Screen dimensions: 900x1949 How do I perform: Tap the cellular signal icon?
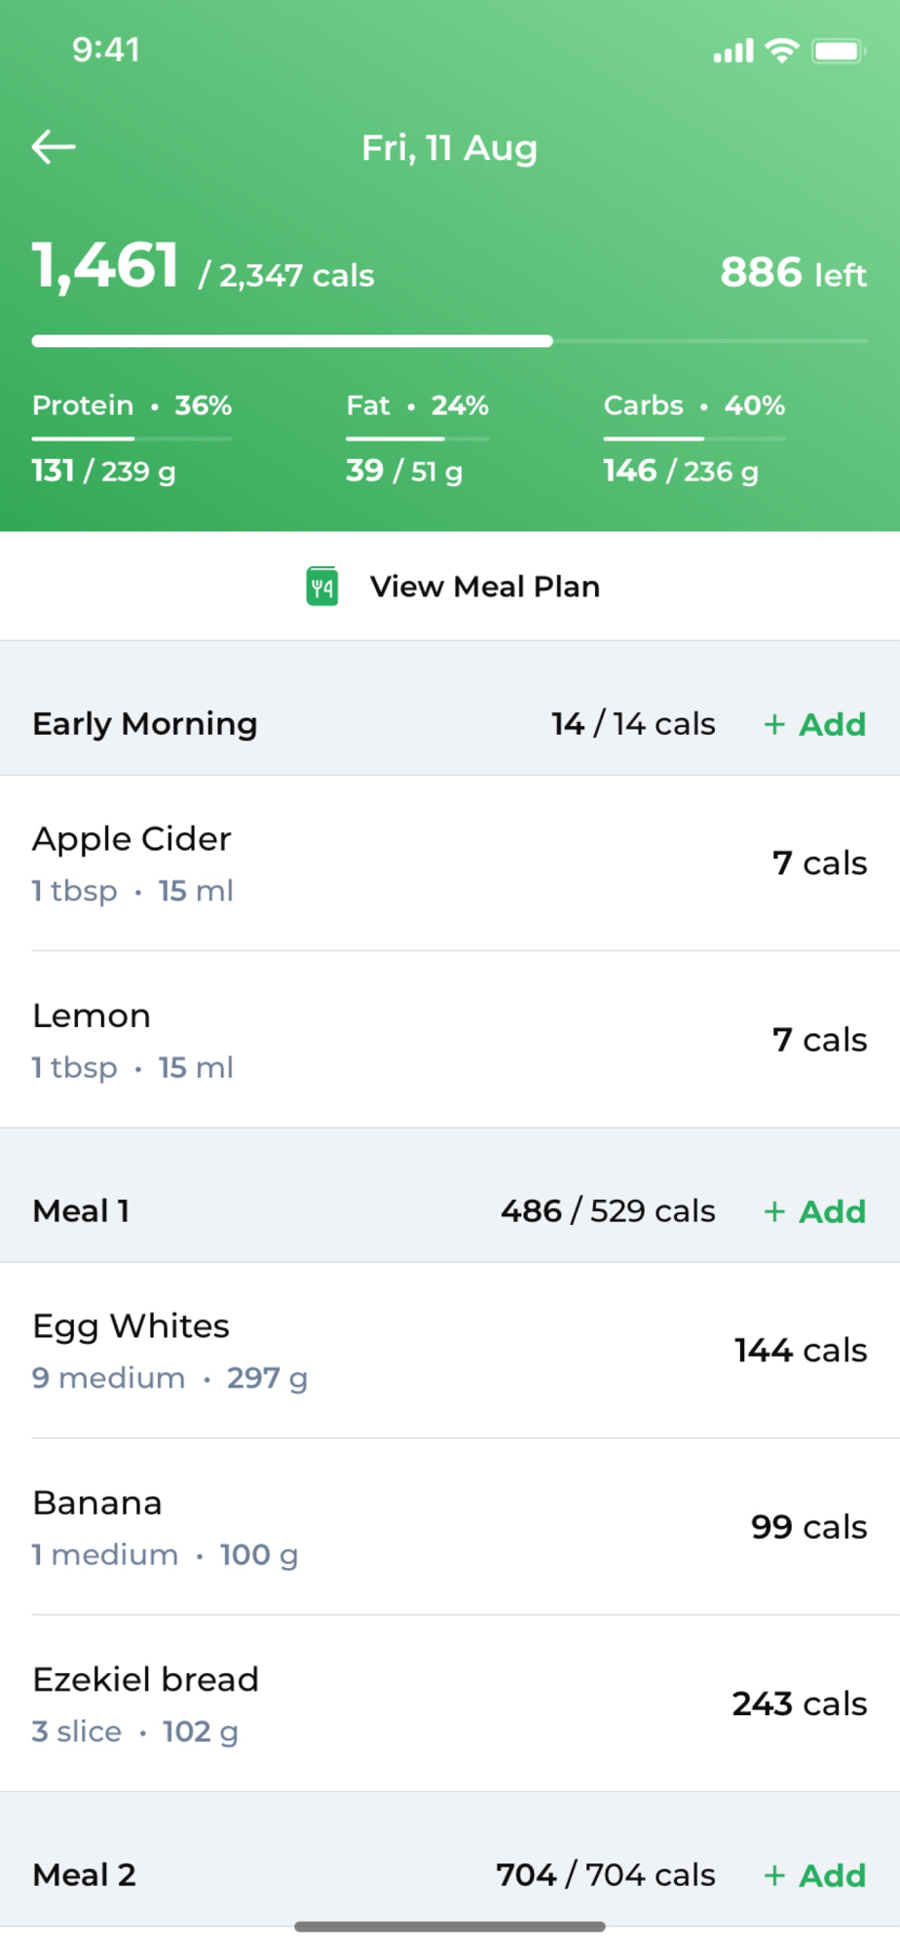(733, 51)
